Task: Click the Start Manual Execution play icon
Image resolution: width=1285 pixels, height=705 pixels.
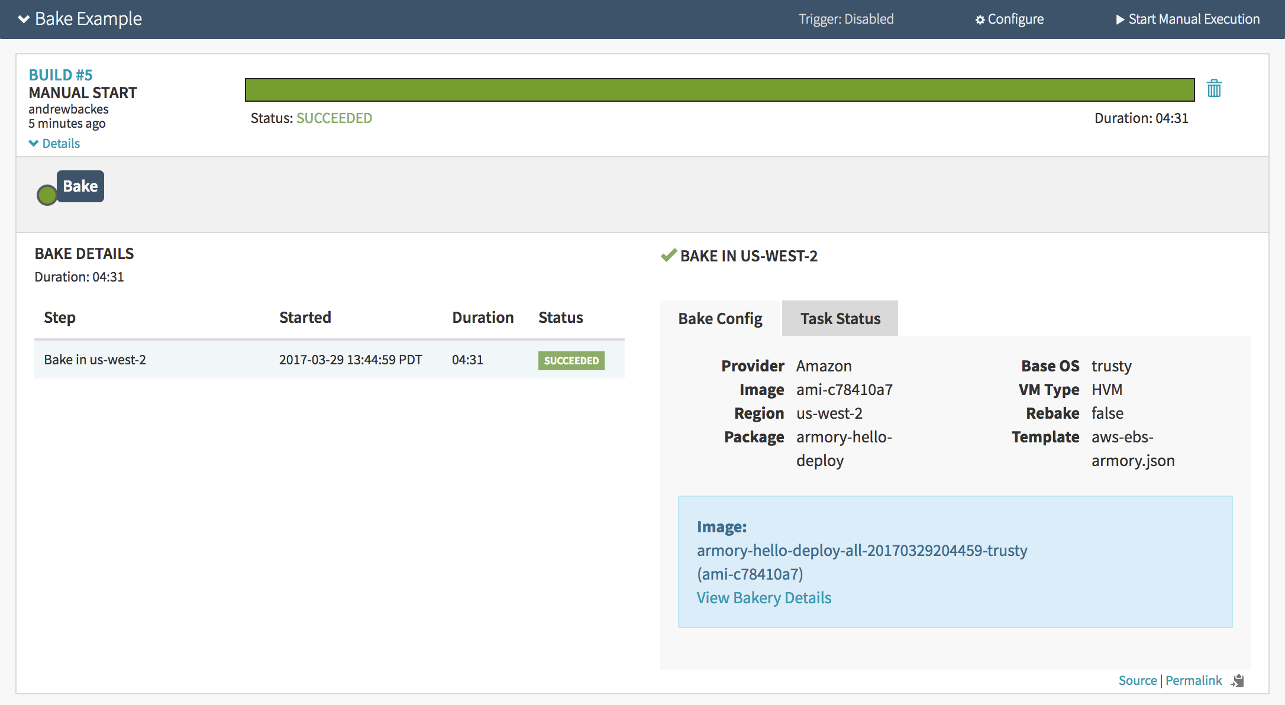Action: [x=1120, y=20]
